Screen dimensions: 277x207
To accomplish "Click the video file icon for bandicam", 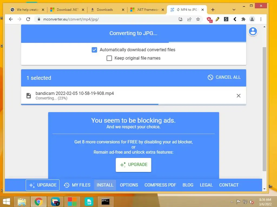I will [x=29, y=96].
